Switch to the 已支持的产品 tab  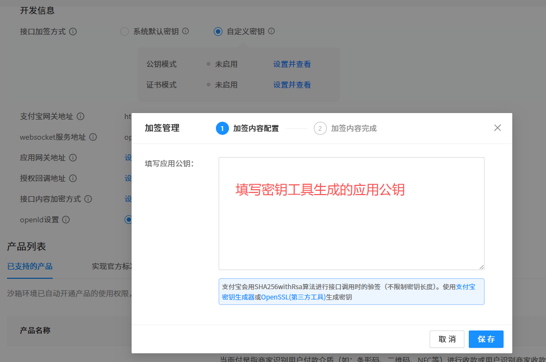30,266
